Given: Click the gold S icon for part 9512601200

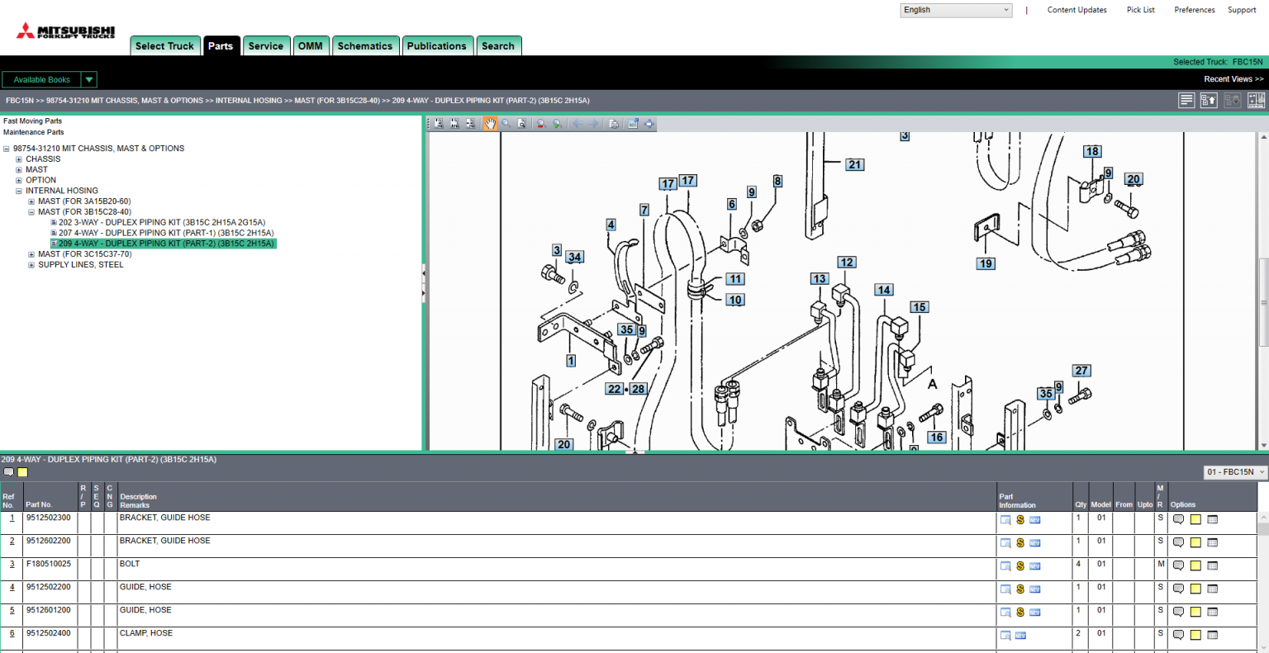Looking at the screenshot, I should pos(1020,613).
